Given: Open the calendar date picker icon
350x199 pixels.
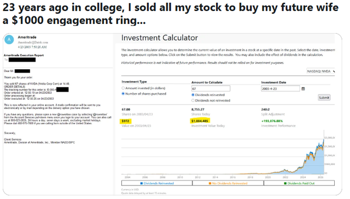Looking at the screenshot, I should pyautogui.click(x=303, y=89).
